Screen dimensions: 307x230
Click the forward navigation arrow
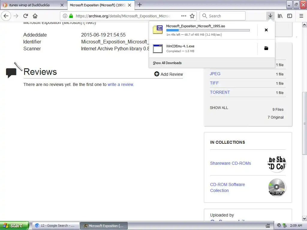point(16,16)
